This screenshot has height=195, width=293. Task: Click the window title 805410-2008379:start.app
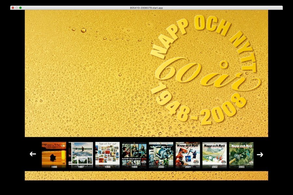pos(146,8)
